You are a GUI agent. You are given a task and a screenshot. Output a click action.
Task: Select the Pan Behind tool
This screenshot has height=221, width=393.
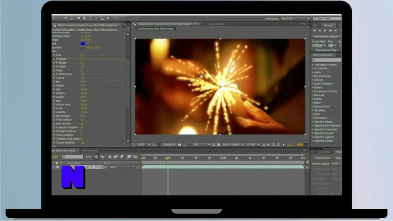tap(72, 18)
